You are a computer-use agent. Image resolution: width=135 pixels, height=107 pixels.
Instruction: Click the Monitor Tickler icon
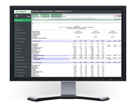pyautogui.click(x=16, y=57)
